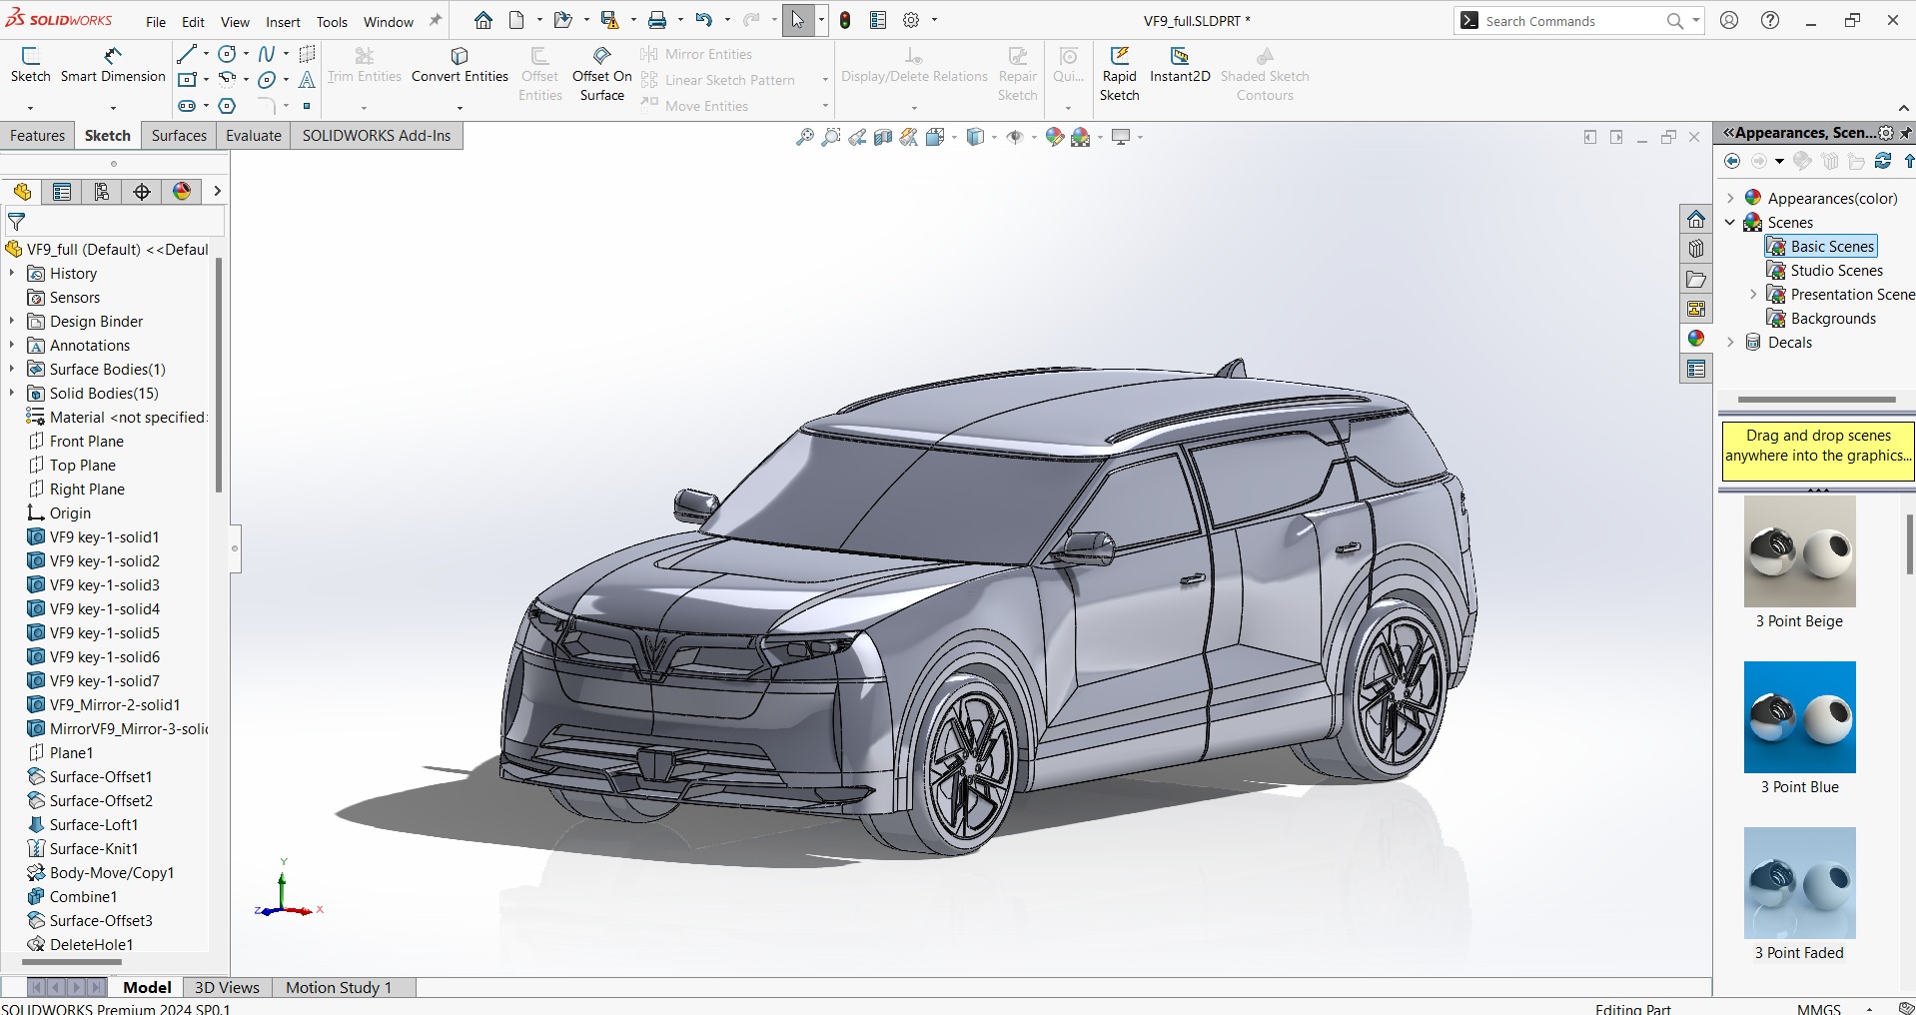The width and height of the screenshot is (1916, 1015).
Task: Choose the Line sketch tool
Action: click(186, 54)
